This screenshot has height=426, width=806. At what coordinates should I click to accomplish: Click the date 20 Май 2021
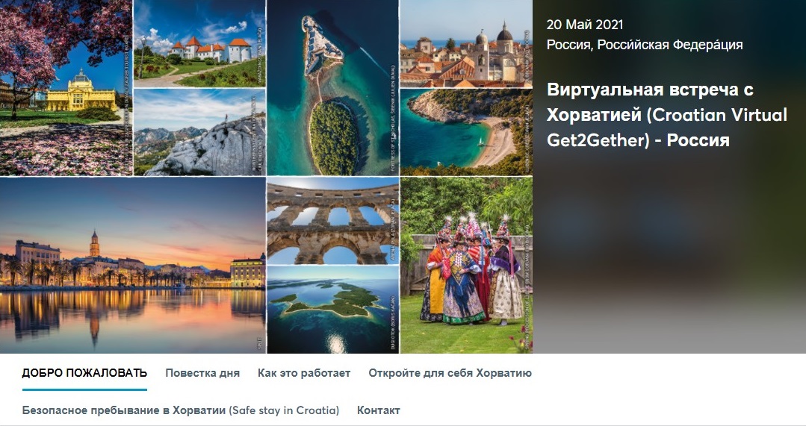click(x=585, y=24)
